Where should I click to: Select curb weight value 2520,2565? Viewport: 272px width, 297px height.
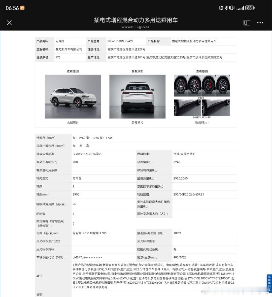tap(180, 178)
